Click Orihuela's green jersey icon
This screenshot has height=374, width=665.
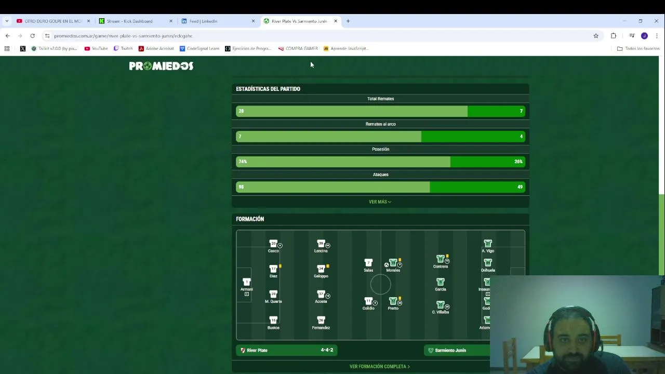click(x=488, y=263)
